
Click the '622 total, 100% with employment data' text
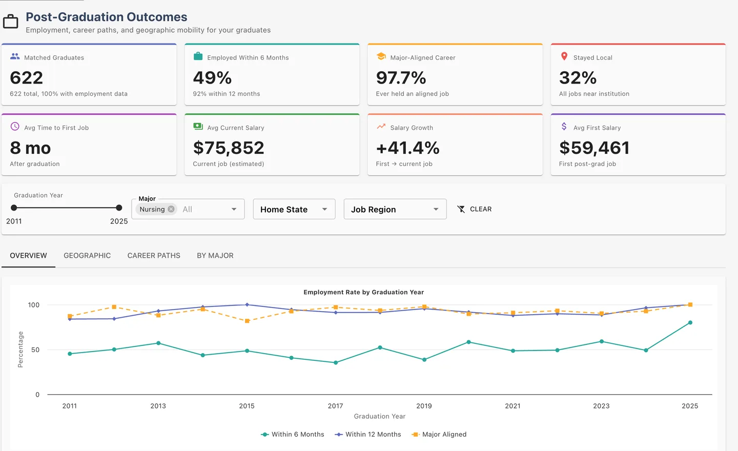69,94
